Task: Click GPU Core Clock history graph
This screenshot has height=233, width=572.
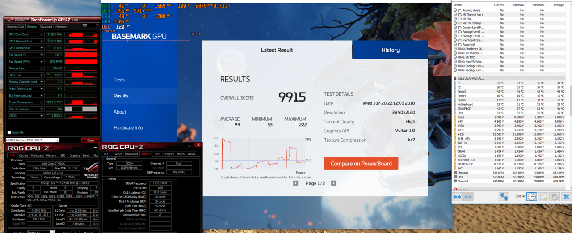Action: coord(81,34)
